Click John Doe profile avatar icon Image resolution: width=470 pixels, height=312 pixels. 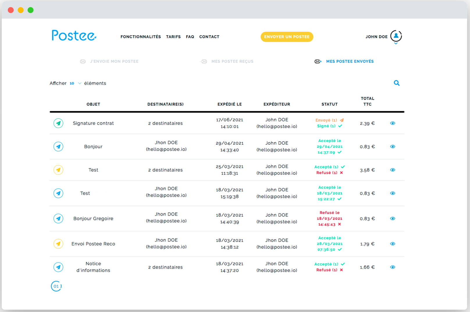(396, 36)
